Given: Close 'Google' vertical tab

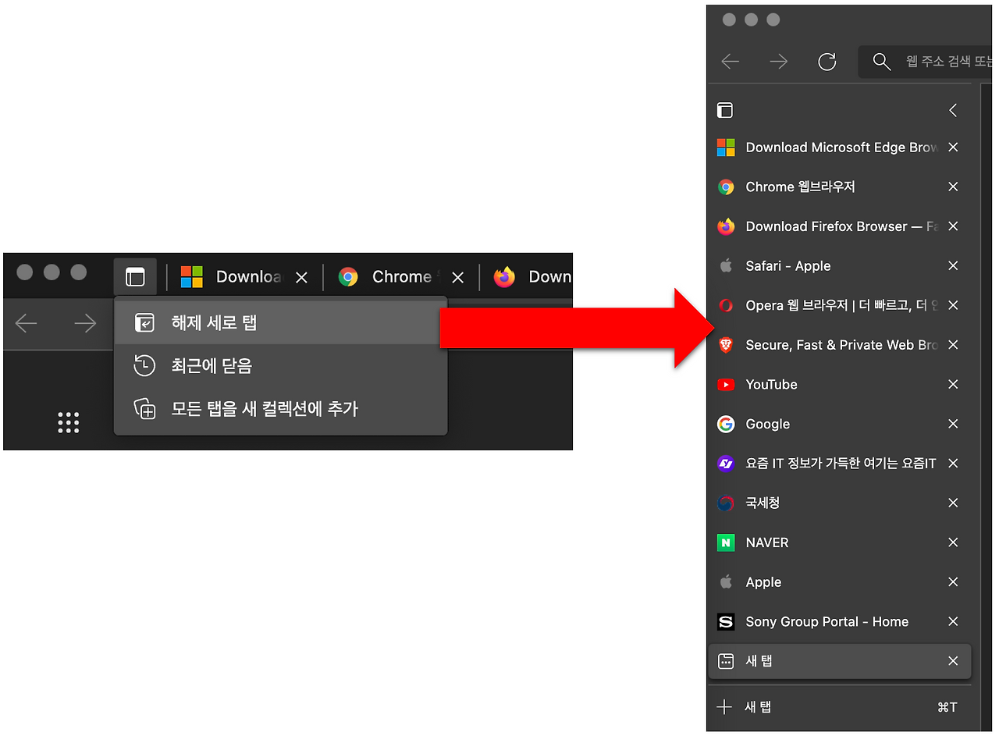Looking at the screenshot, I should click(x=953, y=425).
